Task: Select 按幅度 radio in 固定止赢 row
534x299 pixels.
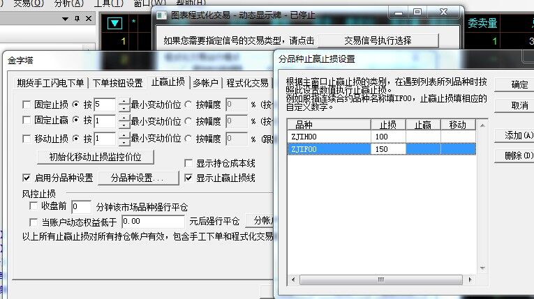Action: [x=188, y=121]
